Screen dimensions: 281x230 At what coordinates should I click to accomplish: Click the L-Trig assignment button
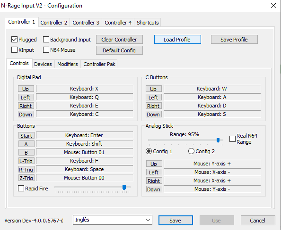(x=26, y=161)
